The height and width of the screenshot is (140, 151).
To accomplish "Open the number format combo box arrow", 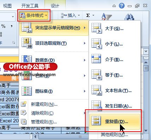I will tap(13, 17).
